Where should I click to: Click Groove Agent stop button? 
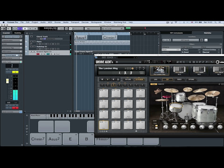102,79
